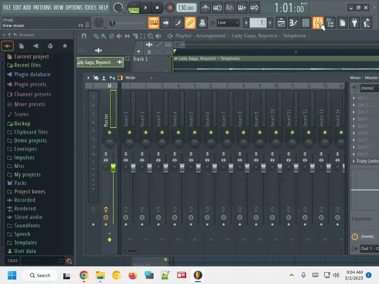Select the playlist paint brush tool
This screenshot has height=284, width=379.
(104, 36)
